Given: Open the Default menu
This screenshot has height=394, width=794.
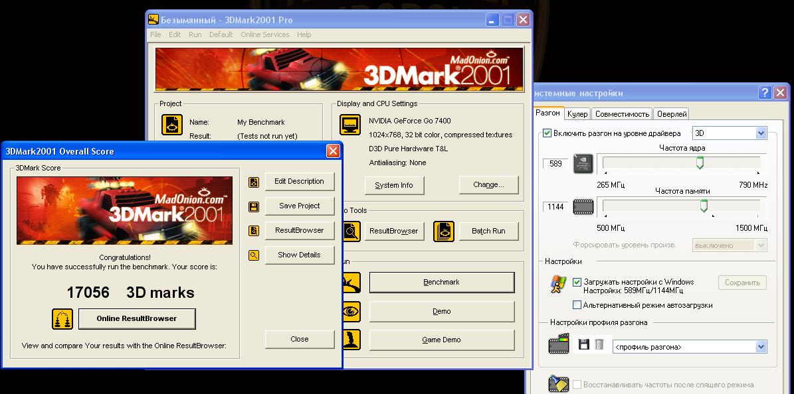Looking at the screenshot, I should point(221,34).
